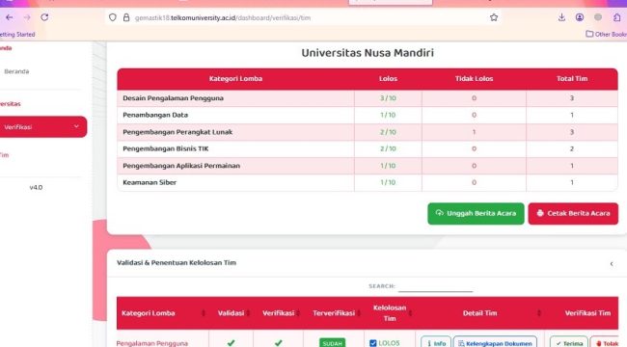
Task: Sort by the Kategori Lomba column in the lower table
Action: [x=162, y=313]
